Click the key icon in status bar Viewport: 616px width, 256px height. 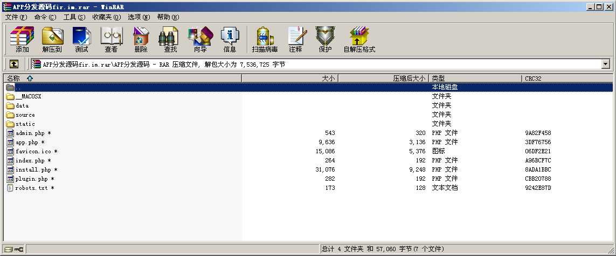[19, 249]
